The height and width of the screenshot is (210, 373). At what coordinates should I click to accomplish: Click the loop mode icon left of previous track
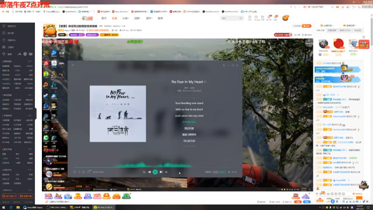tap(144, 172)
